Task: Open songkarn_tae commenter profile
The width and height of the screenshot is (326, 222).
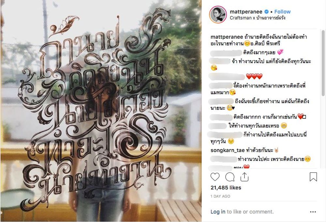Action: [x=228, y=150]
